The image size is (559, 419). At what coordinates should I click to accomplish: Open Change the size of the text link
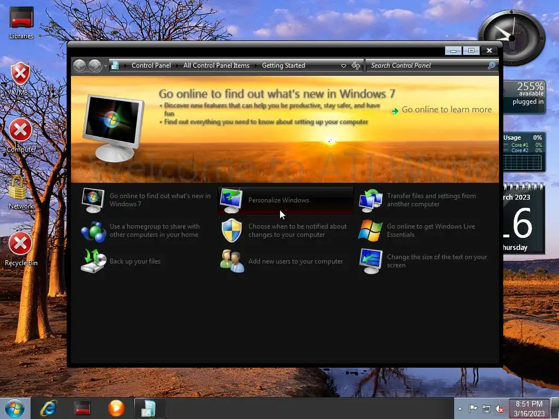[x=437, y=261]
